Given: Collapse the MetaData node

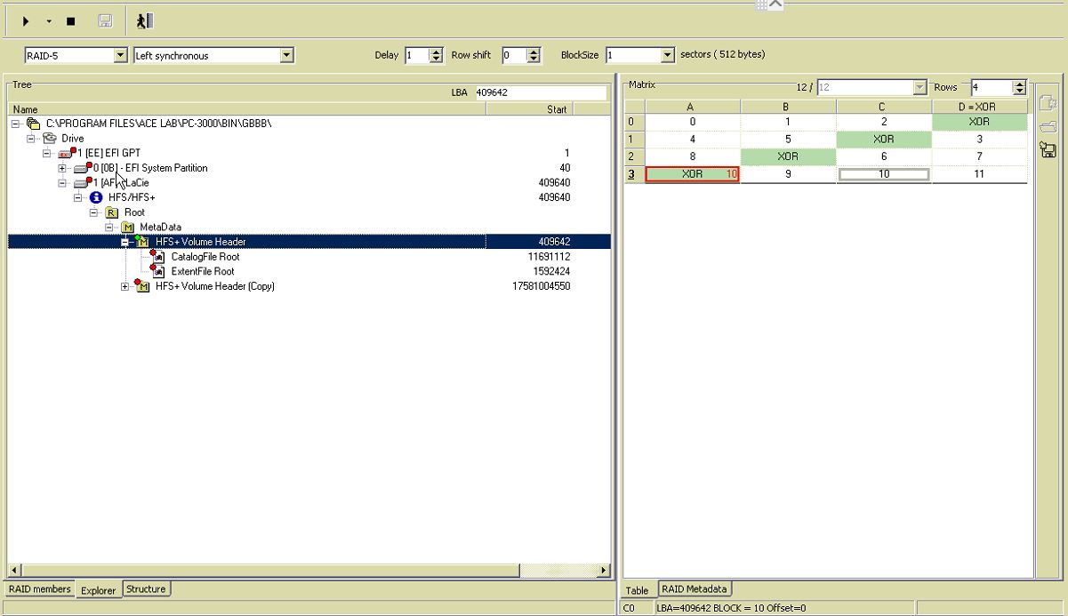Looking at the screenshot, I should (109, 228).
